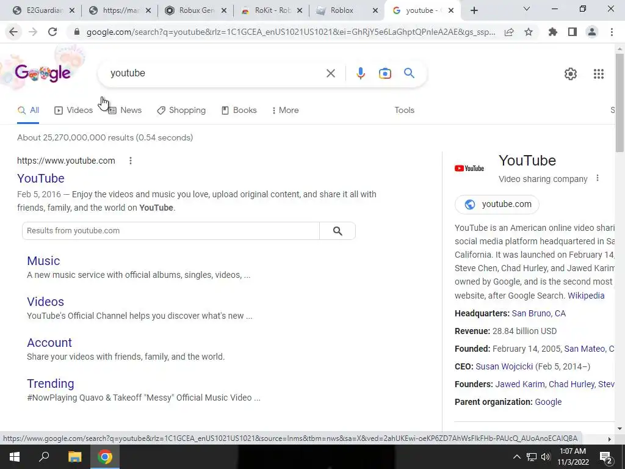Go back with the browser back arrow
Screen dimensions: 625x469
click(x=13, y=32)
